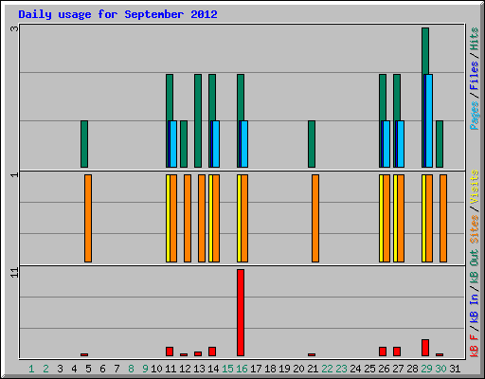Click the day '2' label on the x-axis

pyautogui.click(x=45, y=369)
